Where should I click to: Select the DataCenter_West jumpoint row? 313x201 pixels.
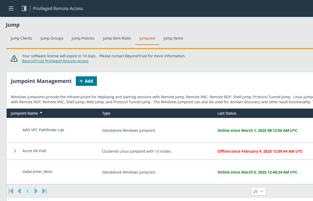[x=37, y=172]
